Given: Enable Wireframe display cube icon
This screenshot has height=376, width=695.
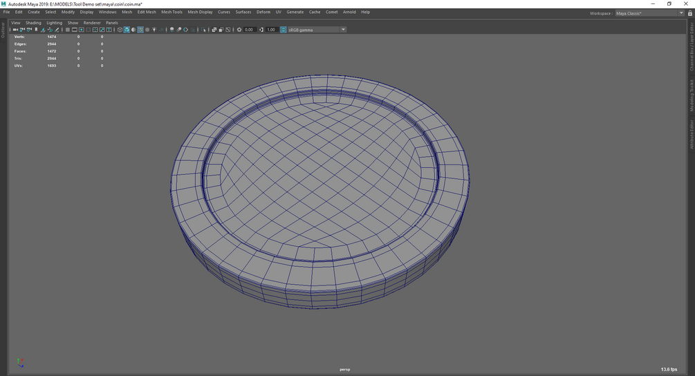Looking at the screenshot, I should click(x=120, y=30).
